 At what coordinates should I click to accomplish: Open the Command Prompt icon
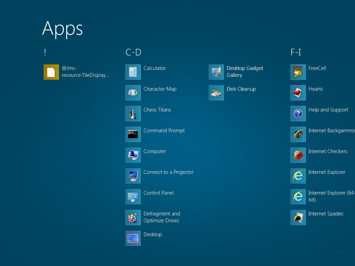tap(133, 134)
